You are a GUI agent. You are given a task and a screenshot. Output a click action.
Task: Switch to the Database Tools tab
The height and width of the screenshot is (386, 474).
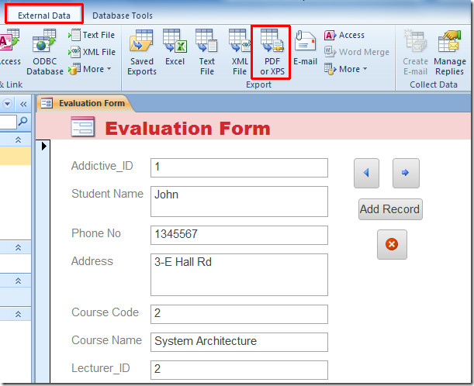pyautogui.click(x=123, y=16)
